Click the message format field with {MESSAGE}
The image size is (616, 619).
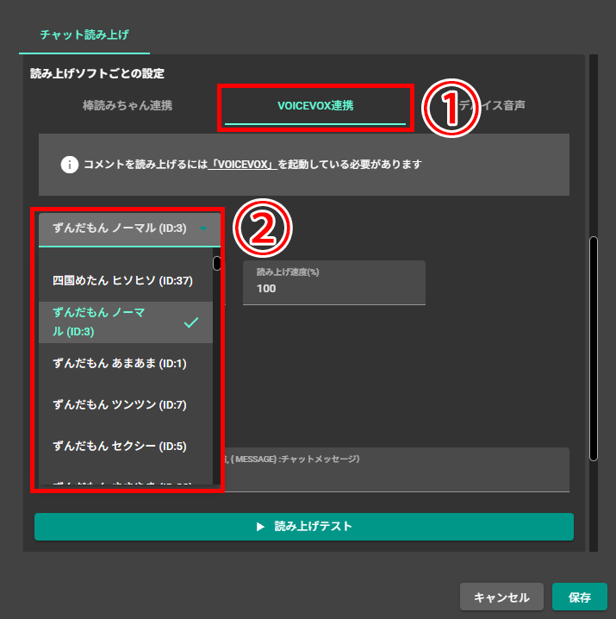(397, 469)
